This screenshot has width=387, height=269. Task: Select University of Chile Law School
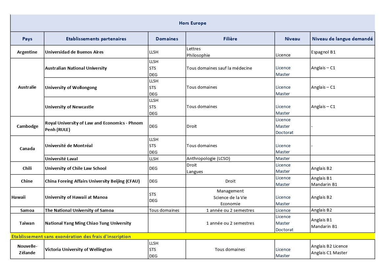pyautogui.click(x=76, y=168)
